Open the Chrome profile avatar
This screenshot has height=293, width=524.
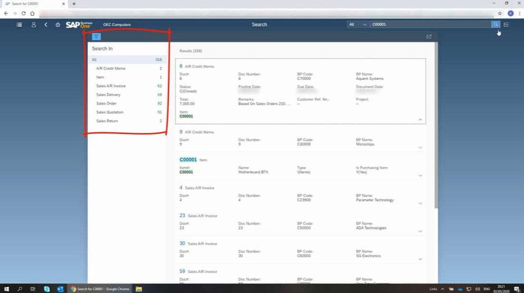(x=510, y=13)
